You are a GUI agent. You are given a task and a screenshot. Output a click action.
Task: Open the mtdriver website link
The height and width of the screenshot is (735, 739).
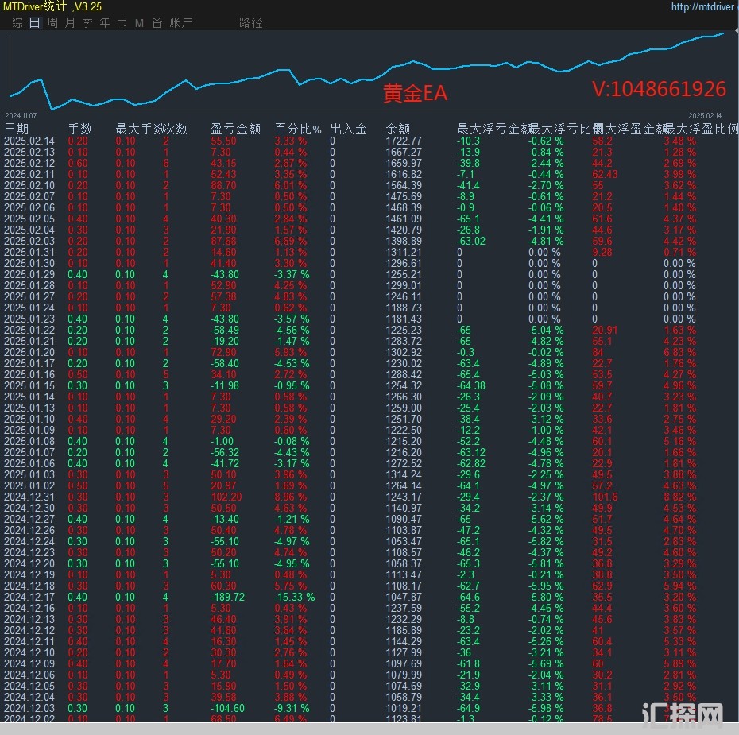coord(704,7)
